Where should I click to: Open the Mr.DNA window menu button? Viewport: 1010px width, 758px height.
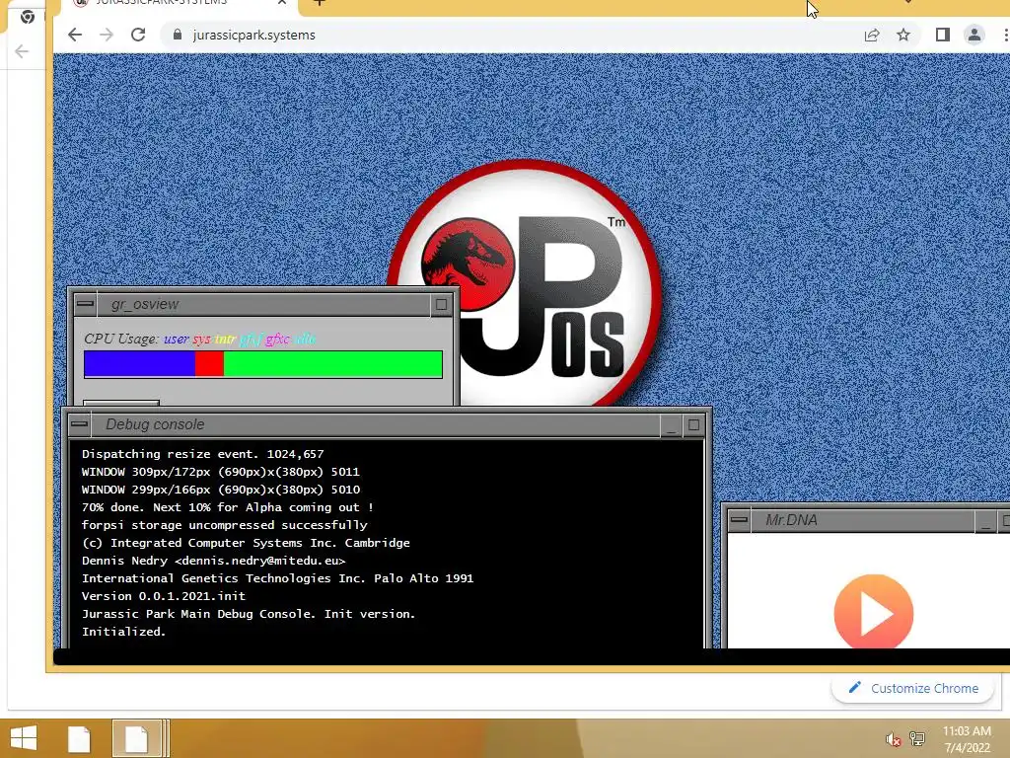pyautogui.click(x=739, y=519)
